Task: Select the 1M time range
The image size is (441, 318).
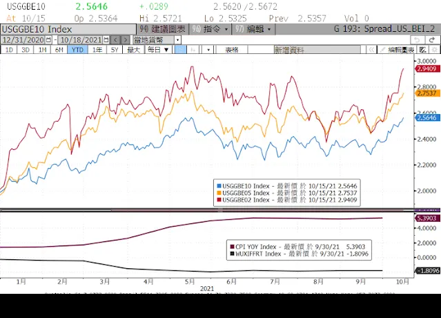Action: [42, 50]
